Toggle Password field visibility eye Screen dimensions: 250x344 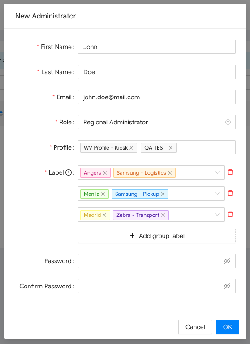[x=227, y=261]
